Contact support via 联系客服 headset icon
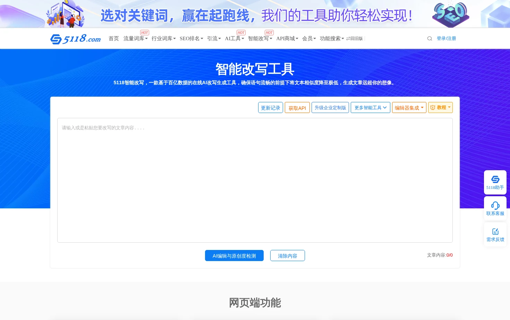The image size is (510, 320). point(495,208)
